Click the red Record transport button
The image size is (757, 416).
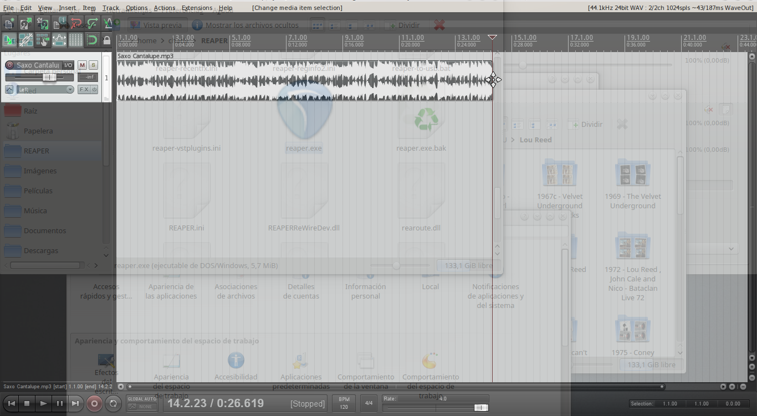tap(94, 403)
